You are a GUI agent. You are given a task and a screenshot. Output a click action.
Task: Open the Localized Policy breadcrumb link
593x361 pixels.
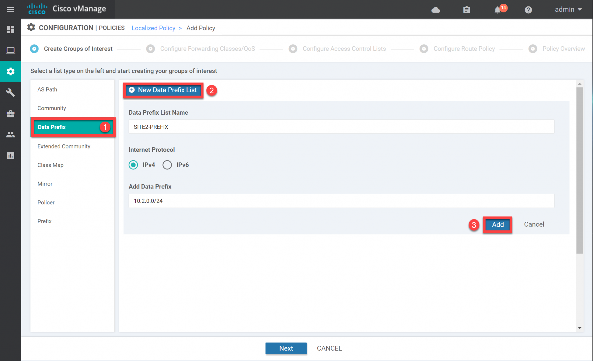tap(153, 28)
